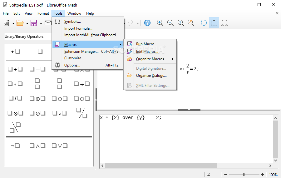281x178 pixels.
Task: Insert the division sign operator
Action: (x=82, y=84)
